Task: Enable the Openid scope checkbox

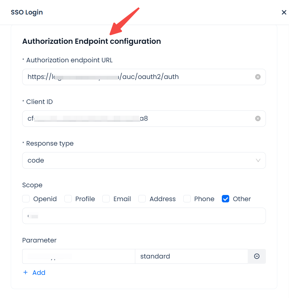Action: [26, 199]
